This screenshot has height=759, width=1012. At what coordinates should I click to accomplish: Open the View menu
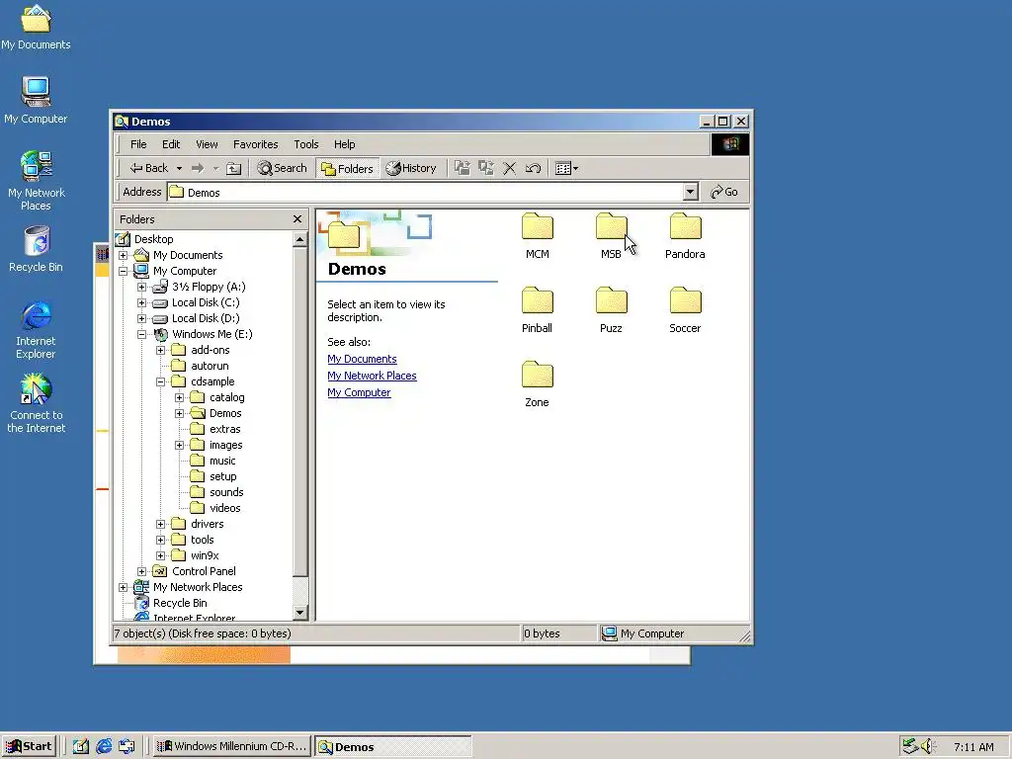click(207, 144)
